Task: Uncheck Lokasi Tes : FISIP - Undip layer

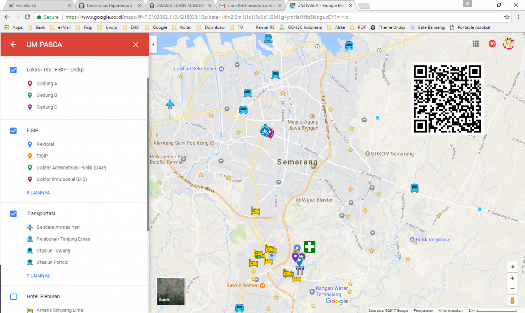Action: [14, 70]
